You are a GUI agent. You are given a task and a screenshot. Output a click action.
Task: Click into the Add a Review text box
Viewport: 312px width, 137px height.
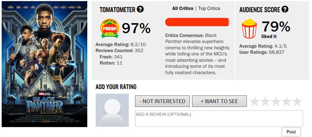(x=219, y=118)
